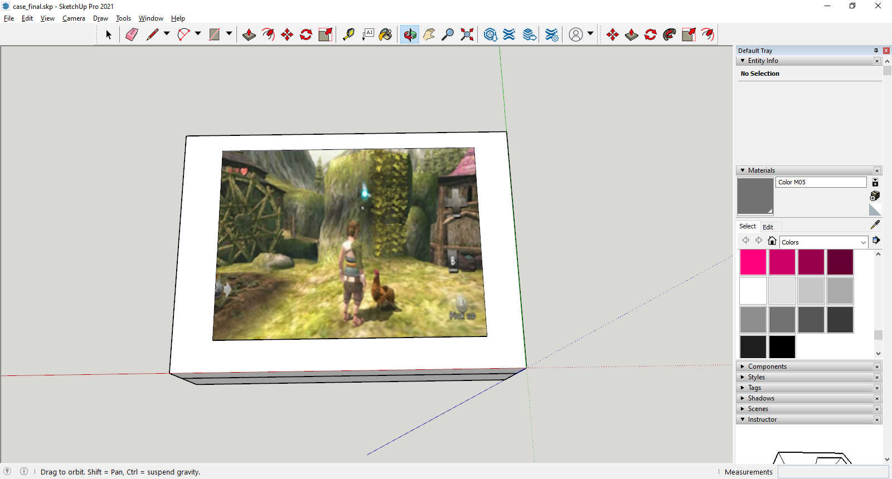Collapse the Entity Info panel
892x479 pixels.
pyautogui.click(x=743, y=61)
